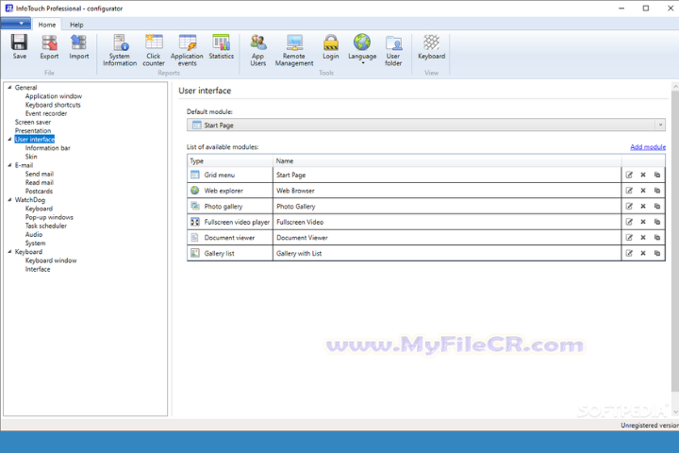
Task: Edit the Document Viewer module
Action: point(629,237)
